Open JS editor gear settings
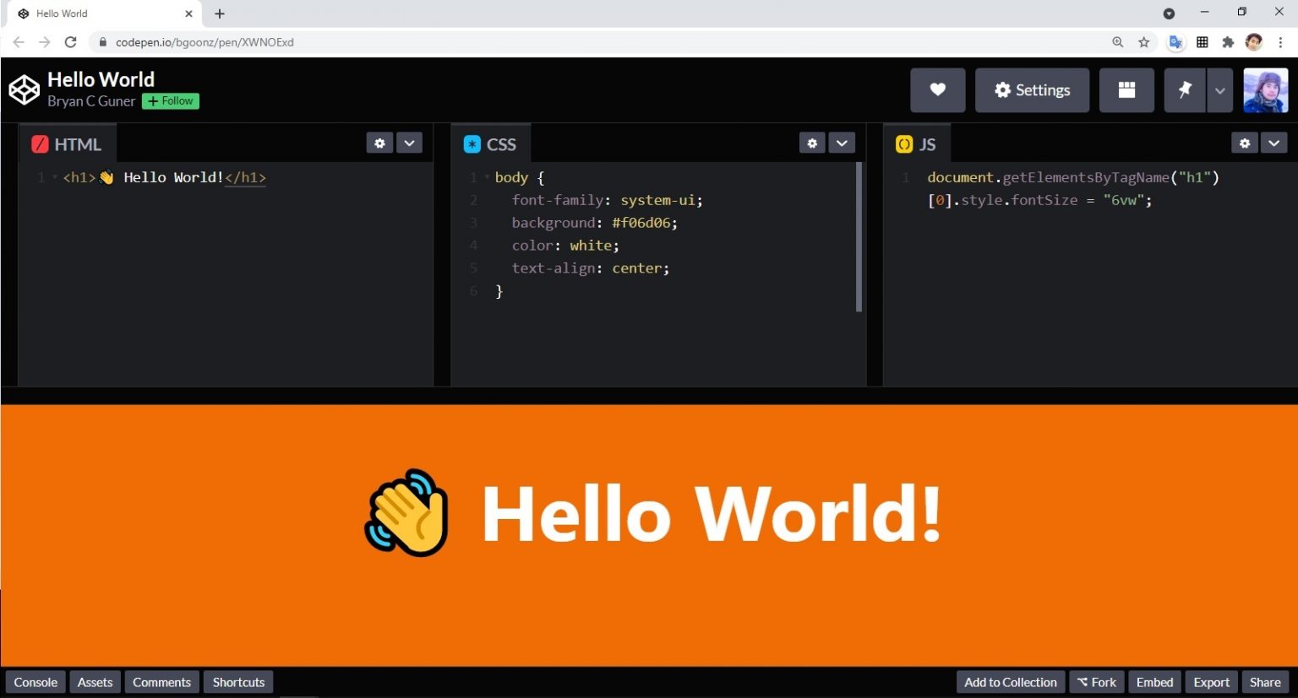1298x698 pixels. 1244,143
